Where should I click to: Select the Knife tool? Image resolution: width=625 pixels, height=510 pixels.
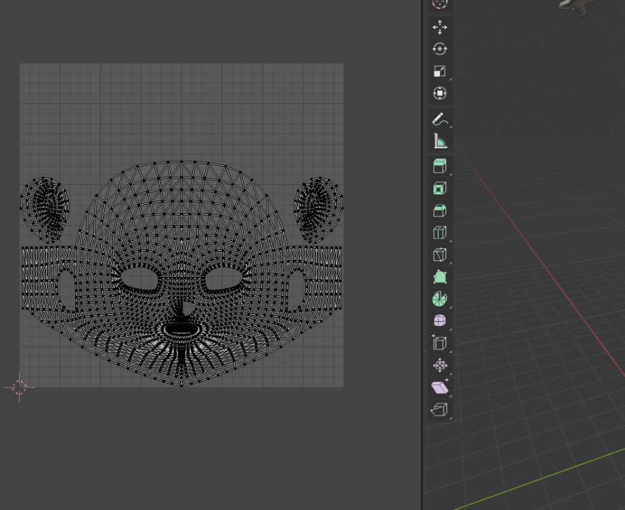click(x=440, y=254)
